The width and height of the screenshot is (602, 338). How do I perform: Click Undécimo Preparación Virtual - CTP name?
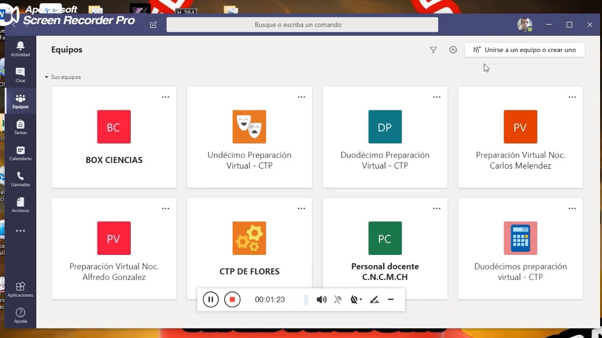click(249, 160)
